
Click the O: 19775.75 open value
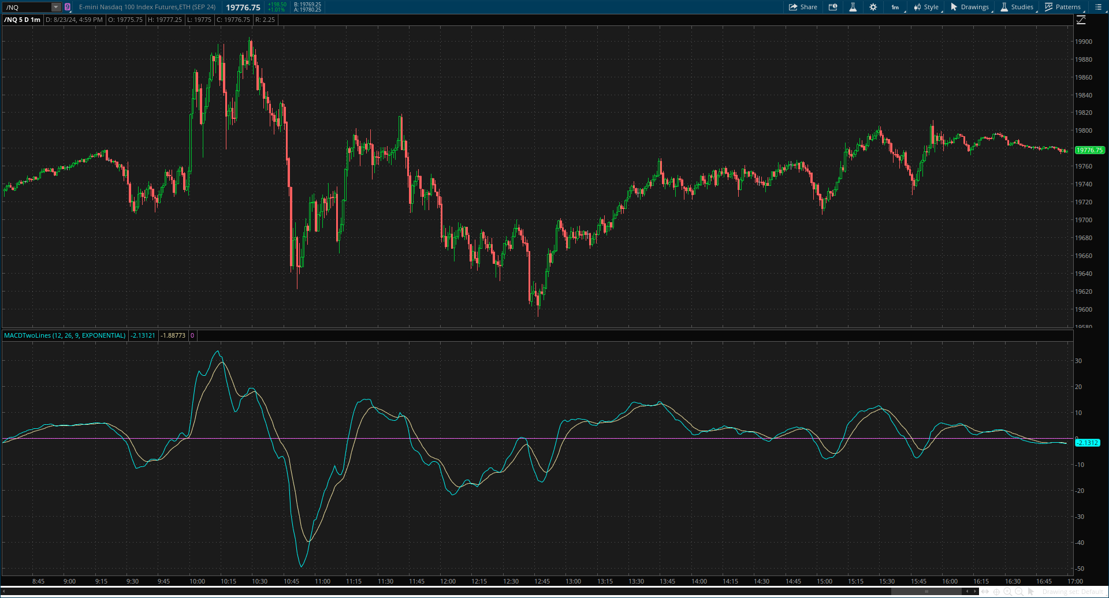(x=125, y=20)
